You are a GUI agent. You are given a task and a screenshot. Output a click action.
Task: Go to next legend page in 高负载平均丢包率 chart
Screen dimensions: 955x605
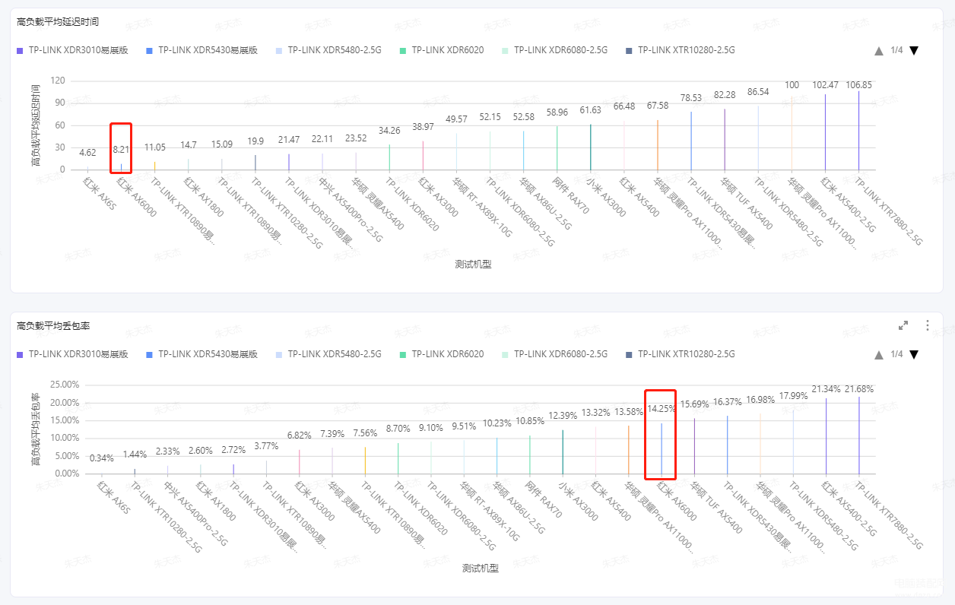[x=914, y=354]
